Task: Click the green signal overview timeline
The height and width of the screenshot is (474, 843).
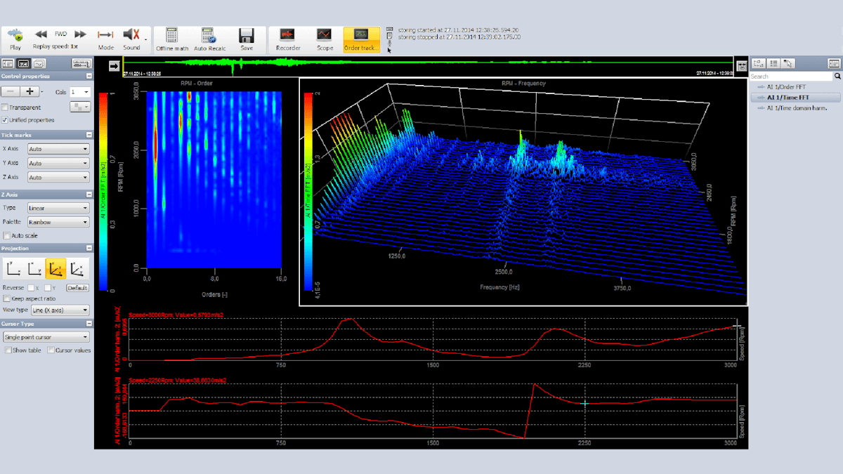Action: click(x=428, y=65)
